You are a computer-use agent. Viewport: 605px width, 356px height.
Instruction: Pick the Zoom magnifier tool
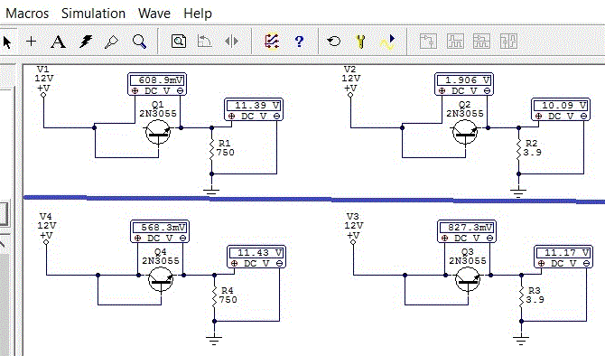tap(139, 42)
